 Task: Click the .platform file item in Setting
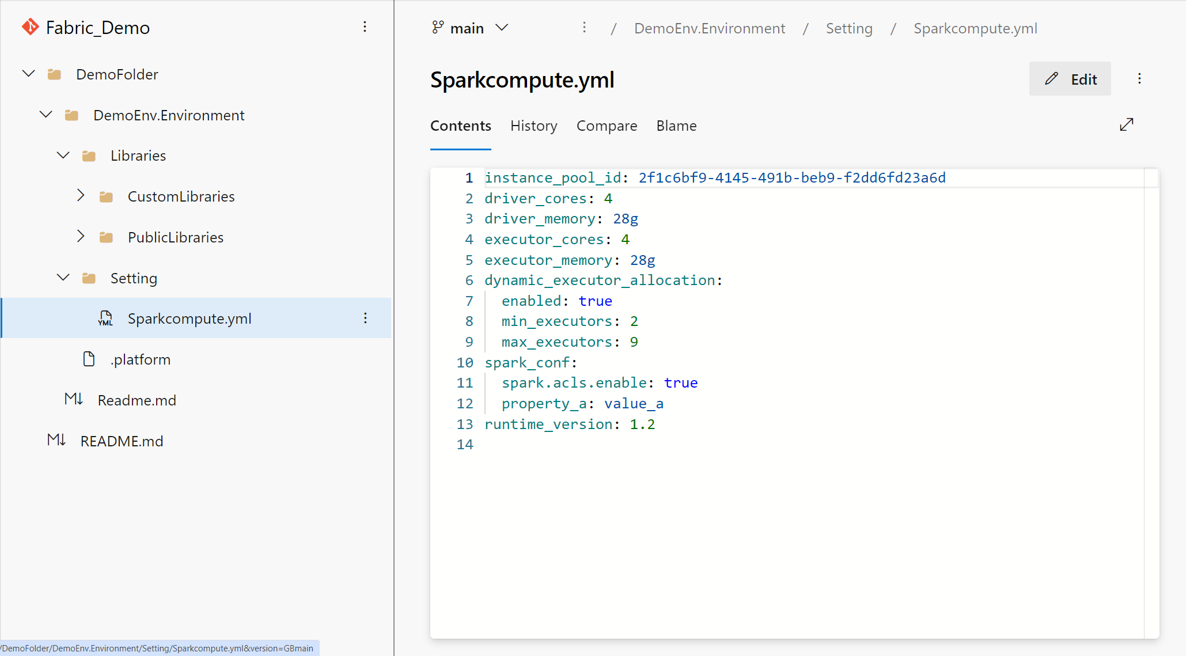(x=141, y=359)
